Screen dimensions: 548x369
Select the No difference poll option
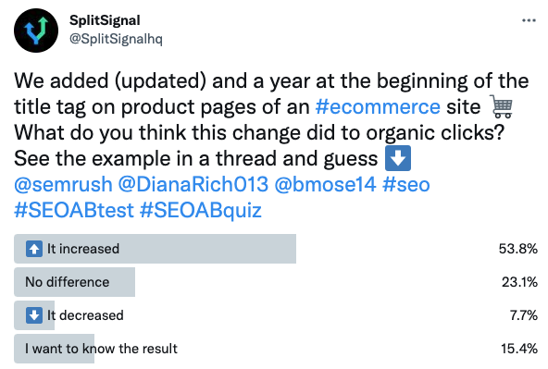pos(276,282)
